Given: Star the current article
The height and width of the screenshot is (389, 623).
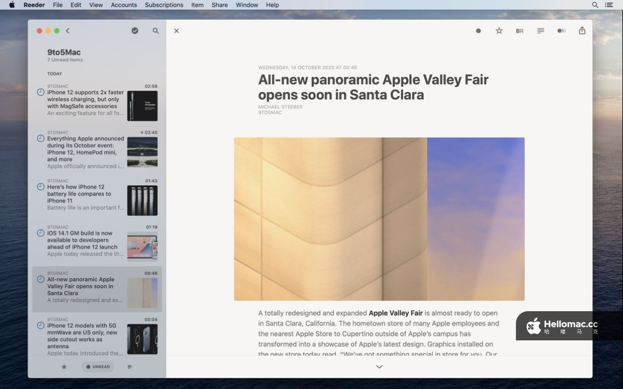Looking at the screenshot, I should click(499, 31).
